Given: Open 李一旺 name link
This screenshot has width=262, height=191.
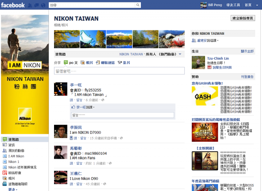Looking at the screenshot, I should 76,85.
